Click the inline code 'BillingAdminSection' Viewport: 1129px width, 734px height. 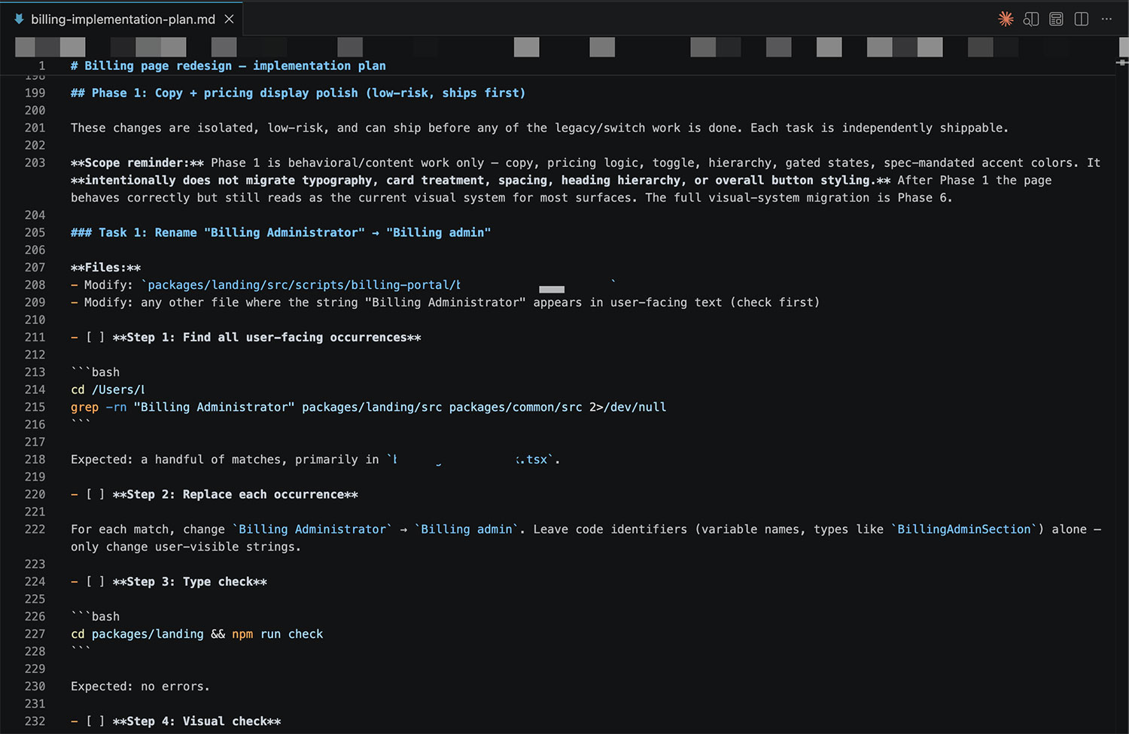pyautogui.click(x=963, y=529)
